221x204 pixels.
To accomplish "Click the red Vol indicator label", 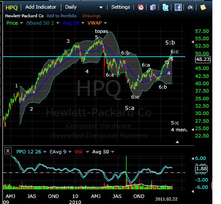I will [79, 152].
